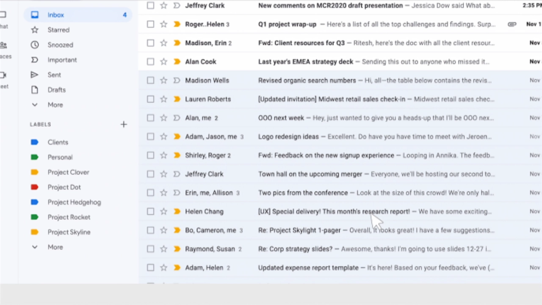Open the Sent mail folder
542x305 pixels.
[x=54, y=75]
